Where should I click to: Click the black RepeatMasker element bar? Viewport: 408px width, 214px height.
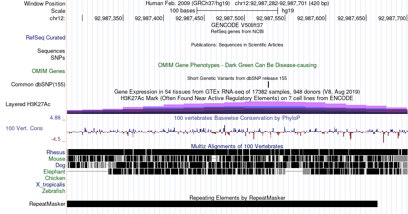[222, 204]
